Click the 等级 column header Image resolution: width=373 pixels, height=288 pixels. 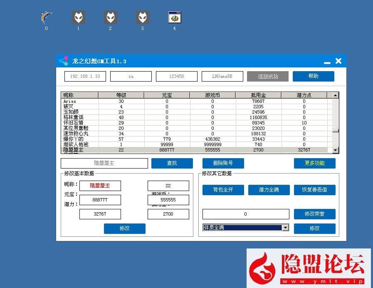[121, 95]
